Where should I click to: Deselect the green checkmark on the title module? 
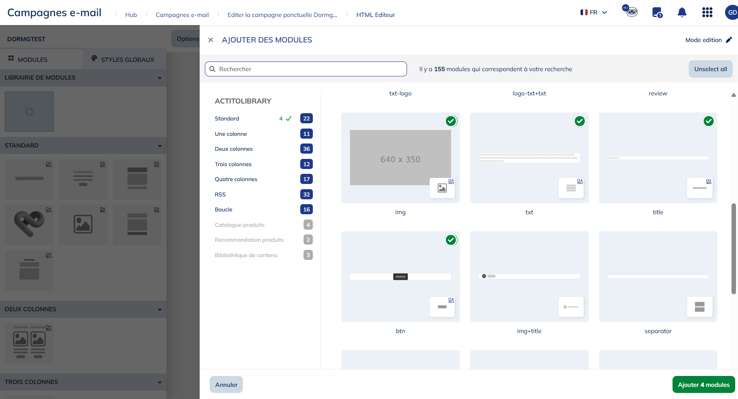(x=708, y=121)
